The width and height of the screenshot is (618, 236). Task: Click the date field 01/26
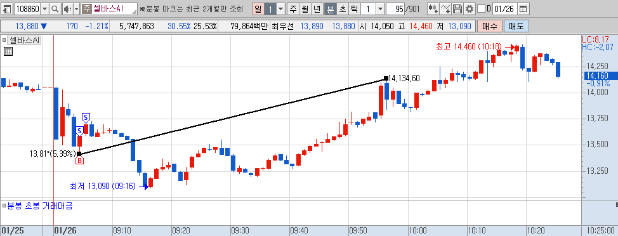[x=505, y=8]
